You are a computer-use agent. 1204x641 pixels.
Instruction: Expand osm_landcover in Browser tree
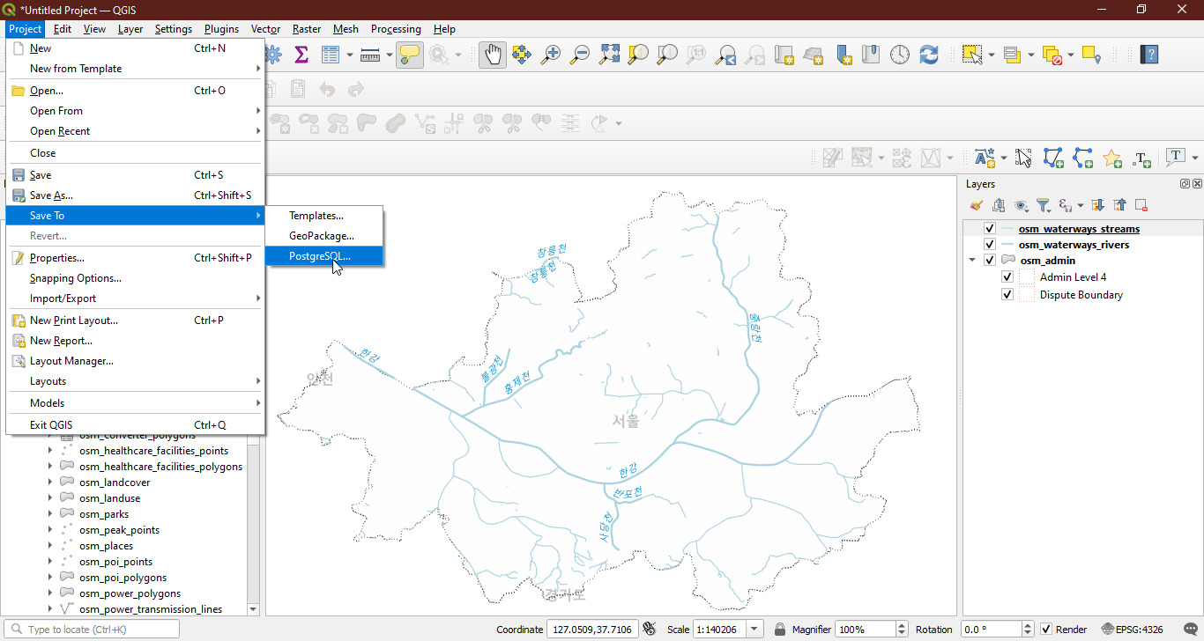50,483
